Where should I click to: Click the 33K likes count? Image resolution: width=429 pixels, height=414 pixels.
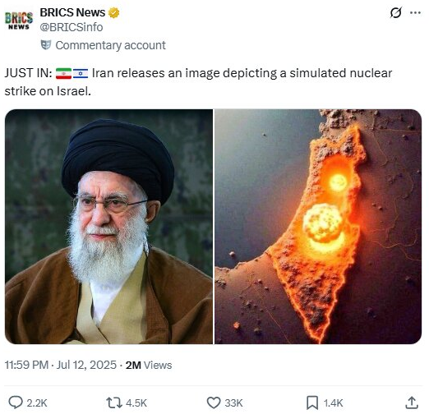tap(233, 403)
